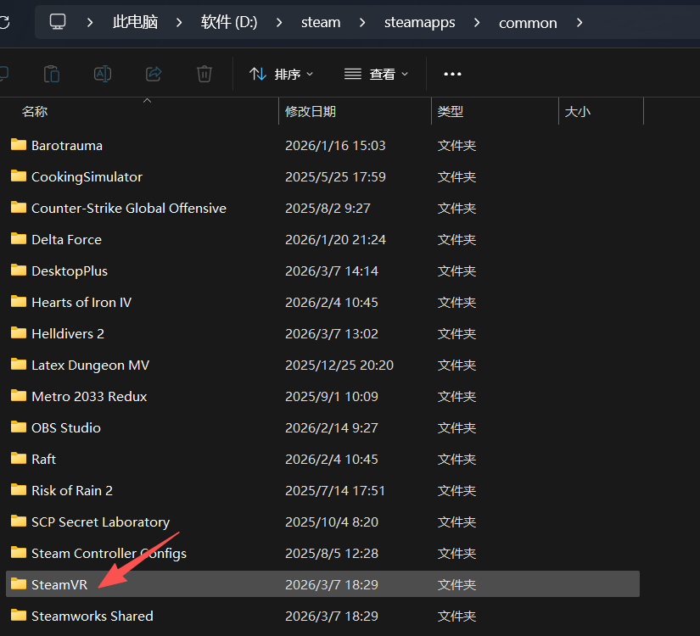This screenshot has height=636, width=700.
Task: Select Hearts of Iron IV folder name
Action: pyautogui.click(x=81, y=302)
